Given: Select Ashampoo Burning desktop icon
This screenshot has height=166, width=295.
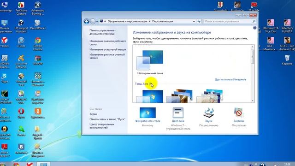Looking at the screenshot, I should tap(38, 8).
